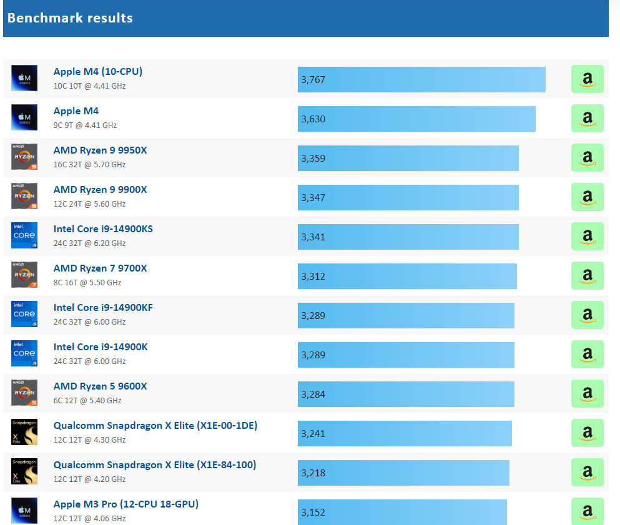Click the '16C 32T @ 5.70 GHz' spec text
Viewport: 620px width, 525px height.
click(x=89, y=164)
